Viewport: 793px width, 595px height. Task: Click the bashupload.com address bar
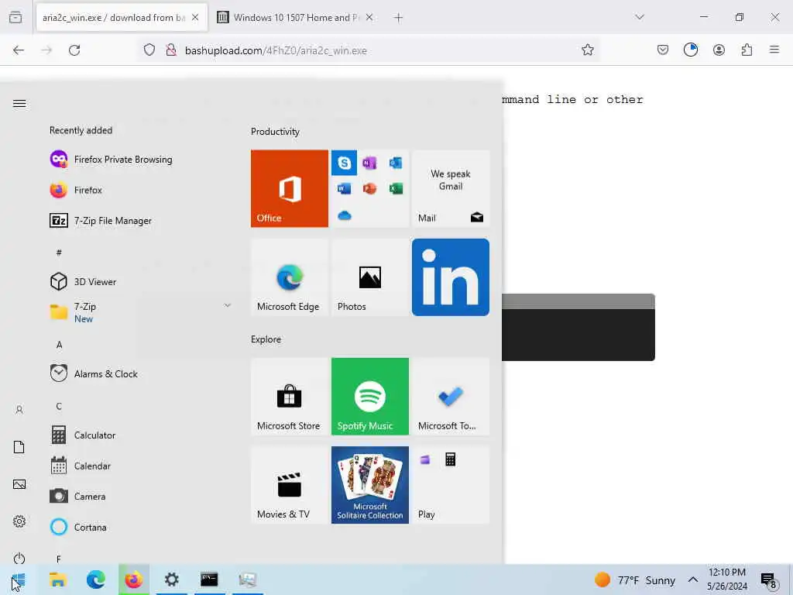pyautogui.click(x=368, y=50)
